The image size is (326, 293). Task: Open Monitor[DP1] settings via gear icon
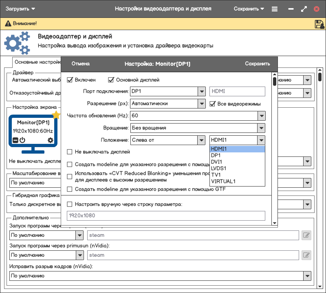pyautogui.click(x=51, y=140)
